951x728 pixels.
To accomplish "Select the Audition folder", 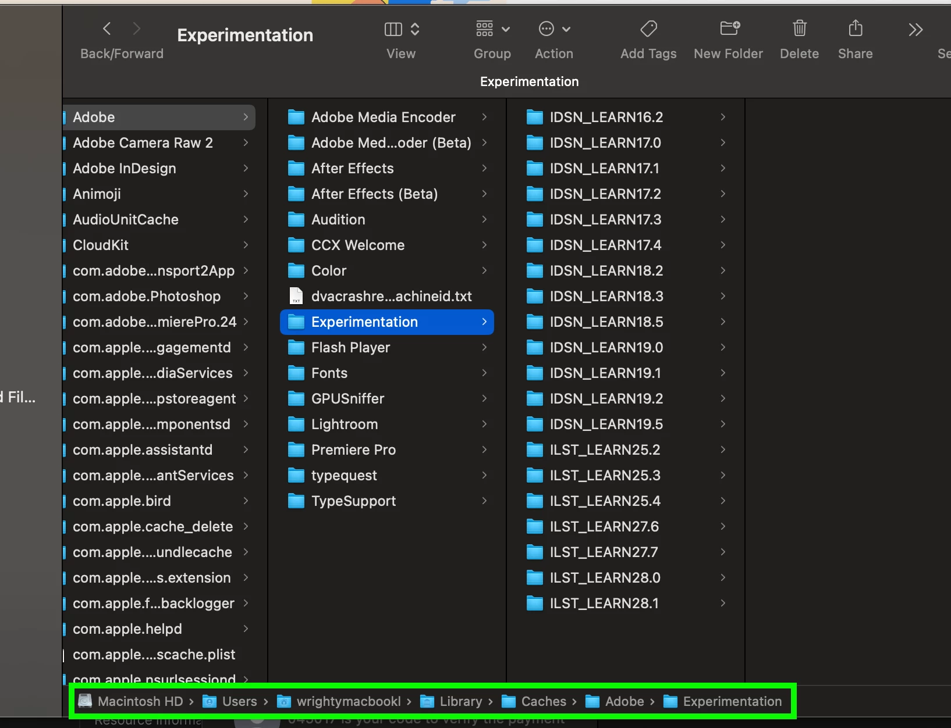I will 387,220.
